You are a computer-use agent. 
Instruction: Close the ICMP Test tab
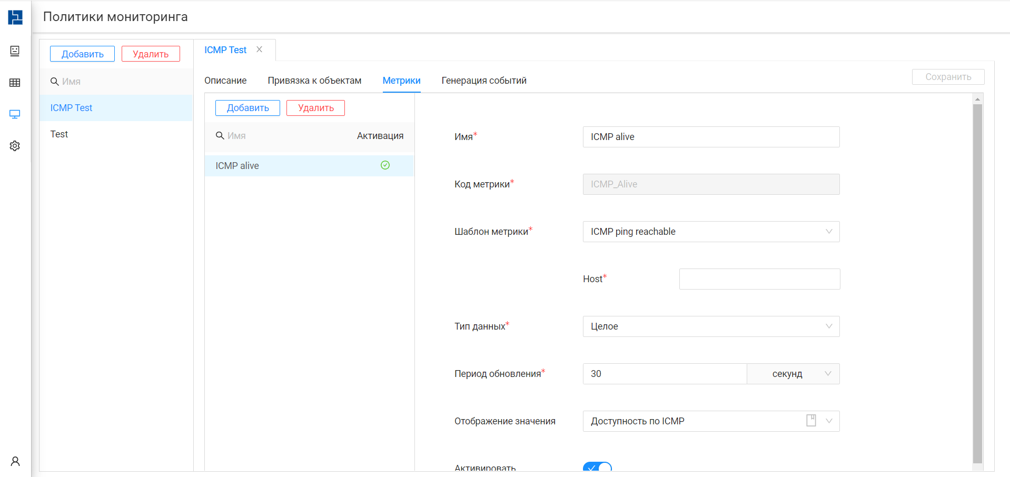(x=259, y=49)
